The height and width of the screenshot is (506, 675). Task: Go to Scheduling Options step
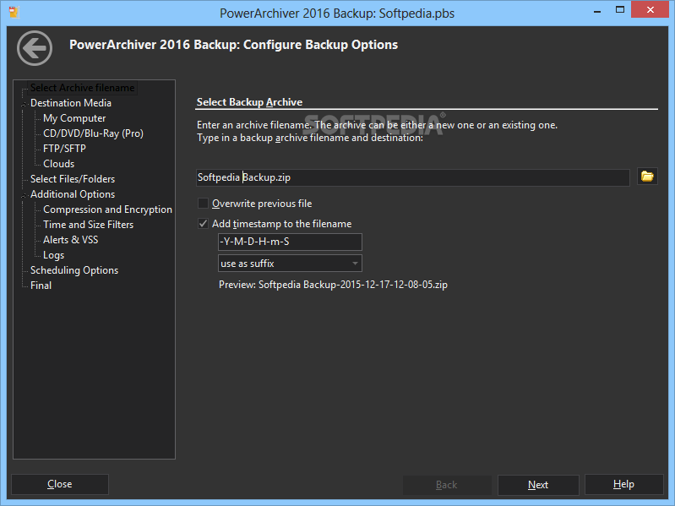[x=74, y=270]
